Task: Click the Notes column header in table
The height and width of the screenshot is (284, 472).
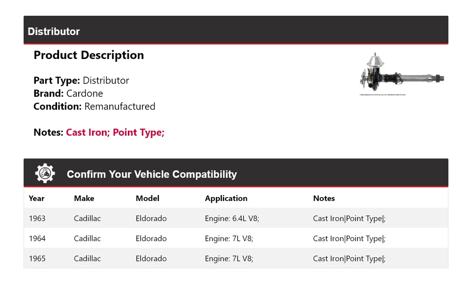Action: click(x=324, y=198)
